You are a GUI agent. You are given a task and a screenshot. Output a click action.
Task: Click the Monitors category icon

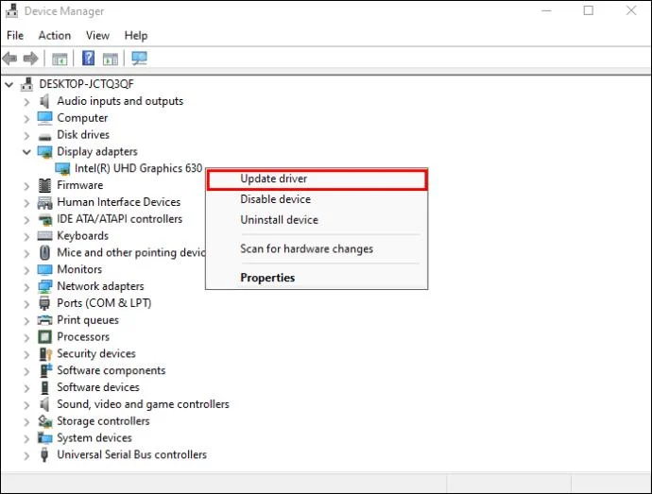point(44,270)
